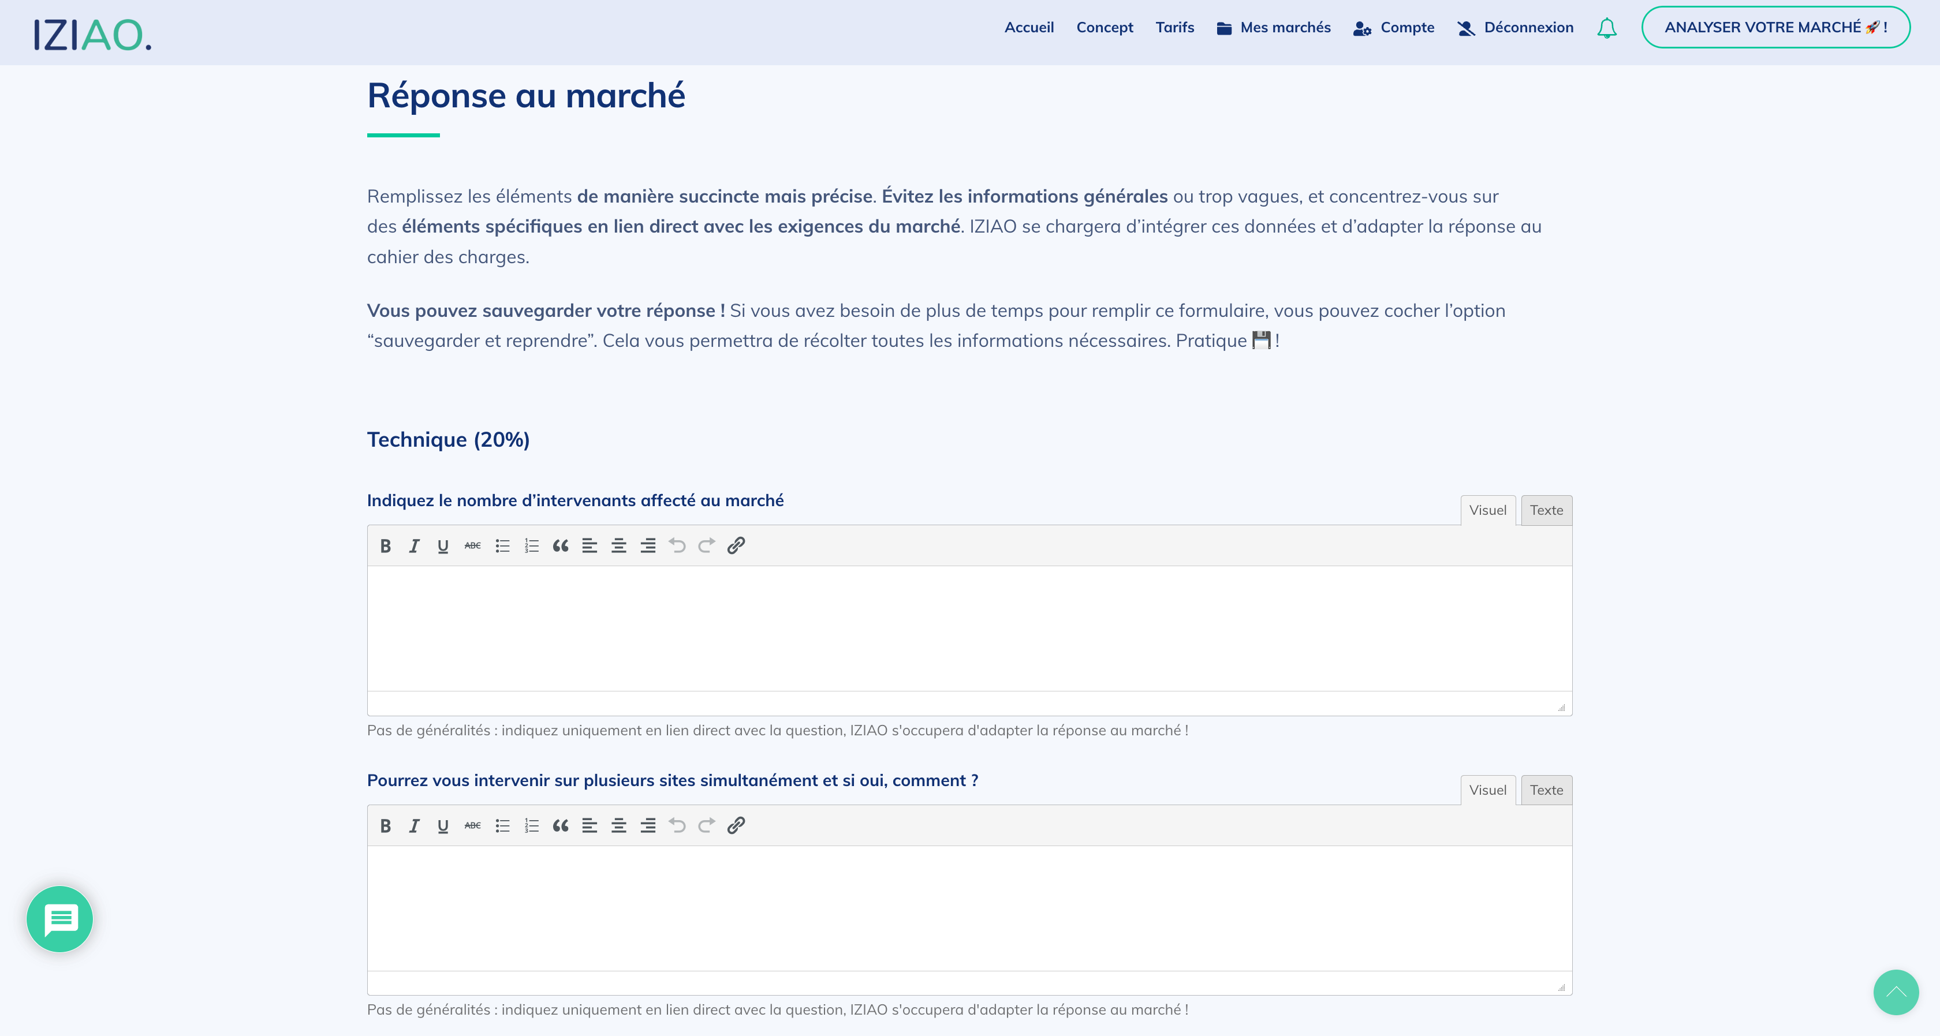Click the scroll-to-top arrow button
This screenshot has height=1036, width=1940.
[x=1896, y=992]
